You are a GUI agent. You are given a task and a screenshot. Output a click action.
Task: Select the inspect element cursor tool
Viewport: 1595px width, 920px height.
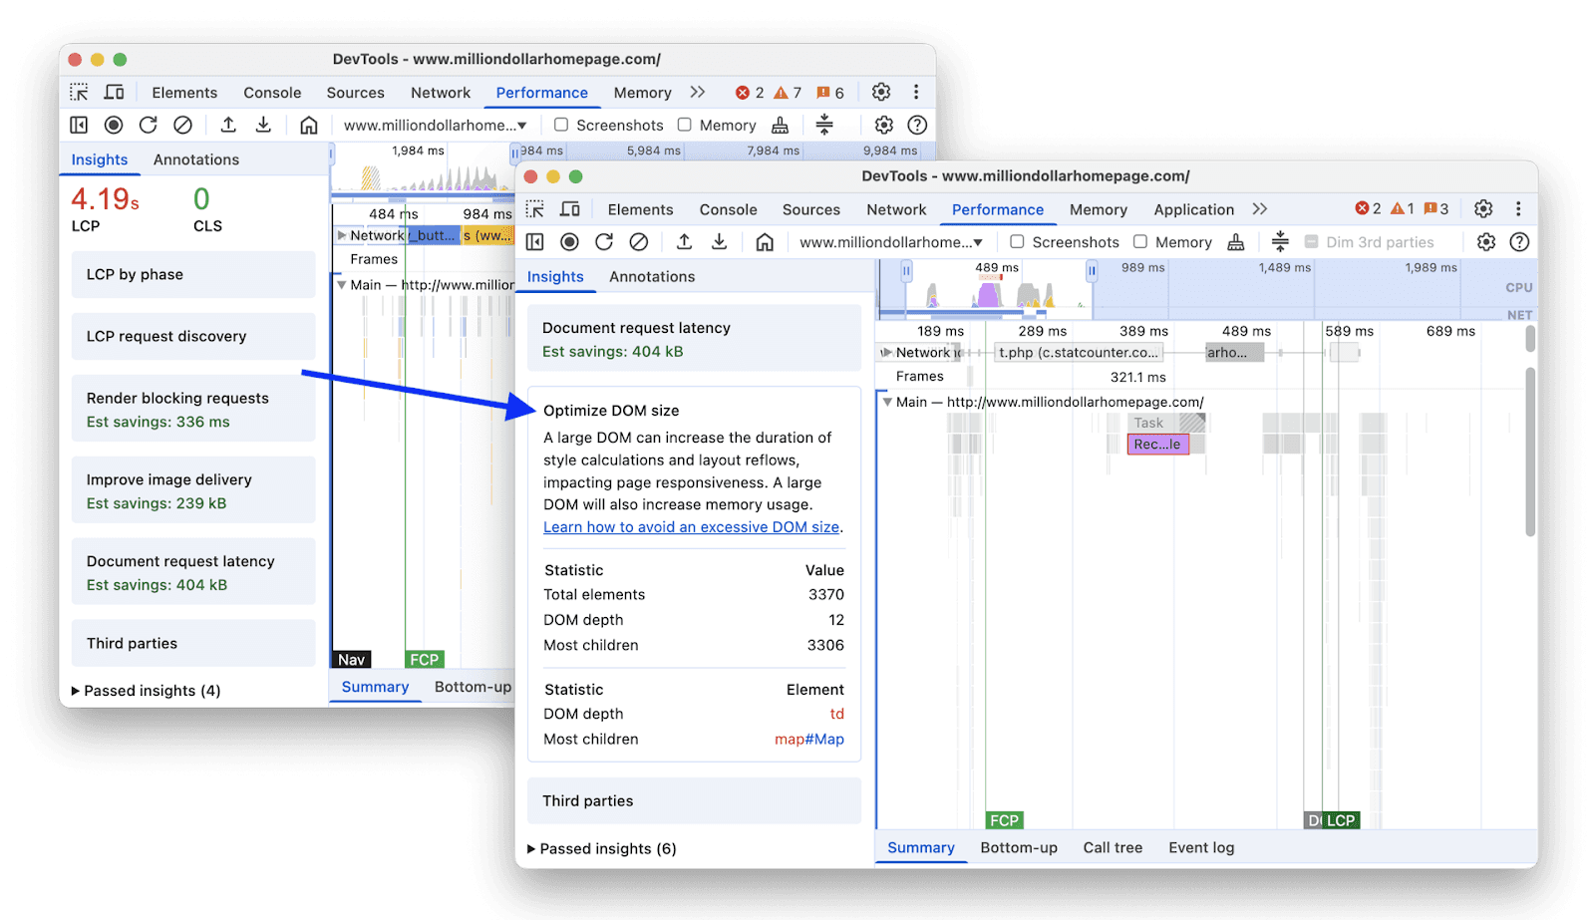click(x=535, y=209)
